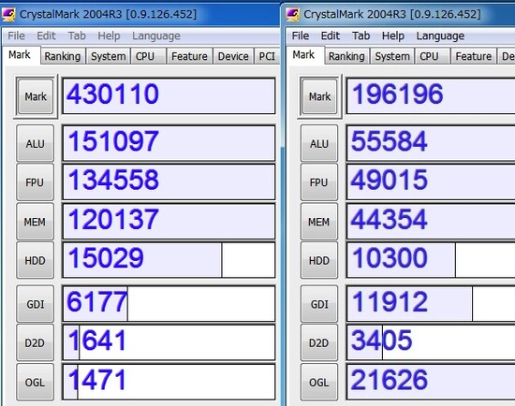
Task: Click the GDI score bar showing 6177
Action: (169, 304)
